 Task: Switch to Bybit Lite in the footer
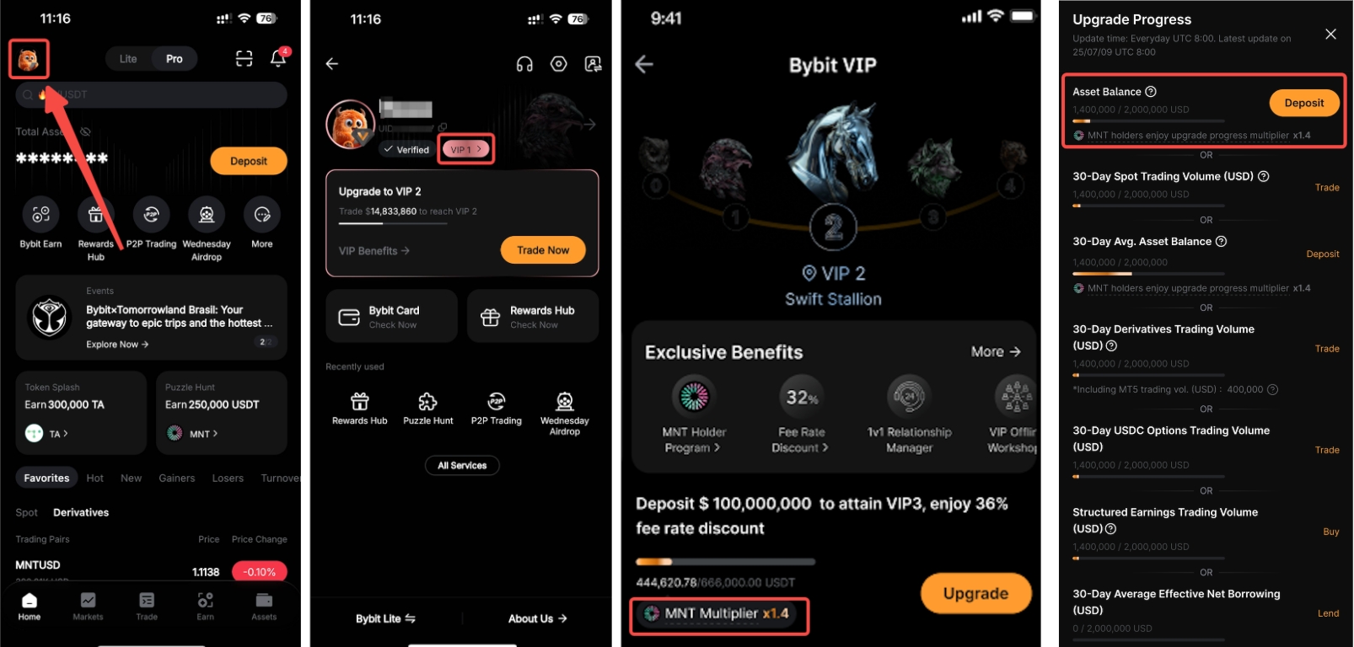click(x=385, y=618)
